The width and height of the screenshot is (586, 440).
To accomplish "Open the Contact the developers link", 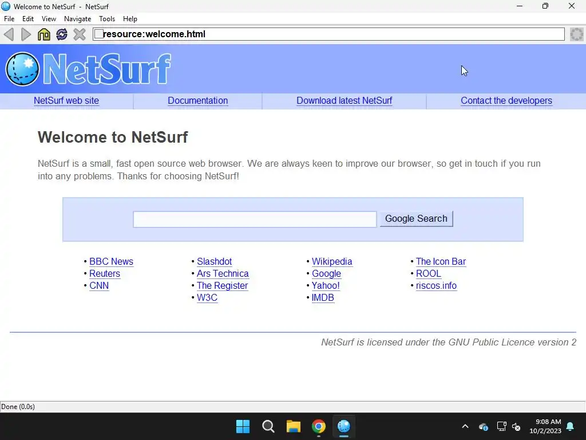I will tap(506, 101).
